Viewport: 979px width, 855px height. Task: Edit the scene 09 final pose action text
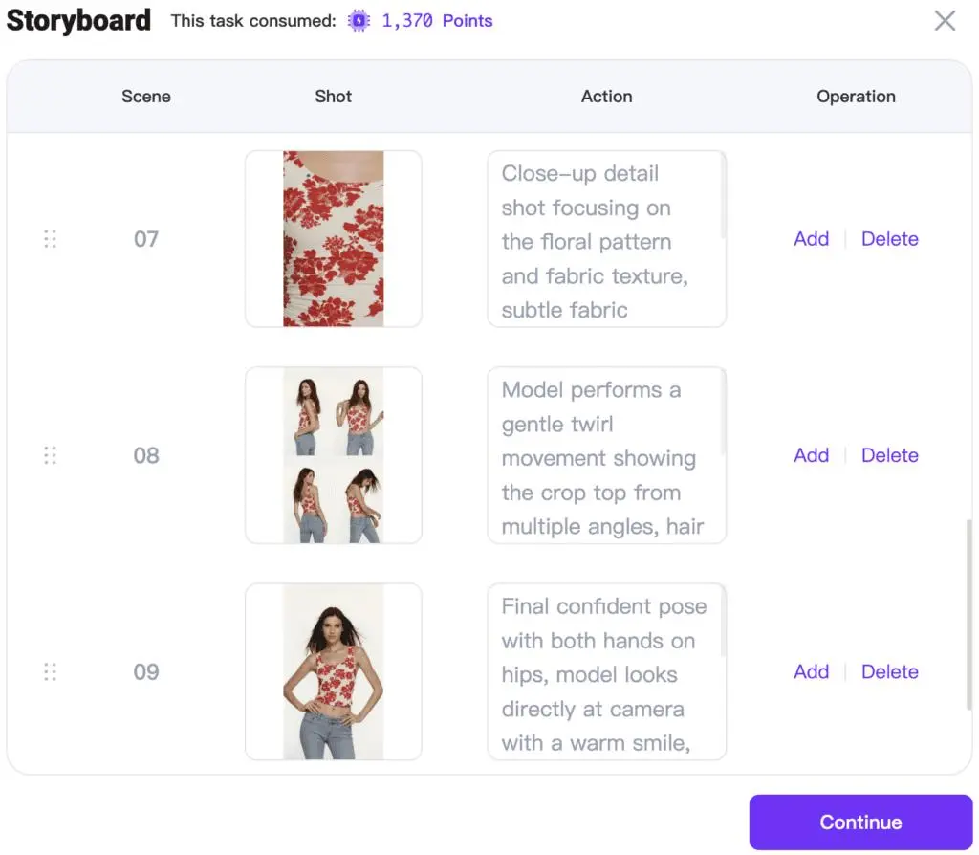(606, 672)
